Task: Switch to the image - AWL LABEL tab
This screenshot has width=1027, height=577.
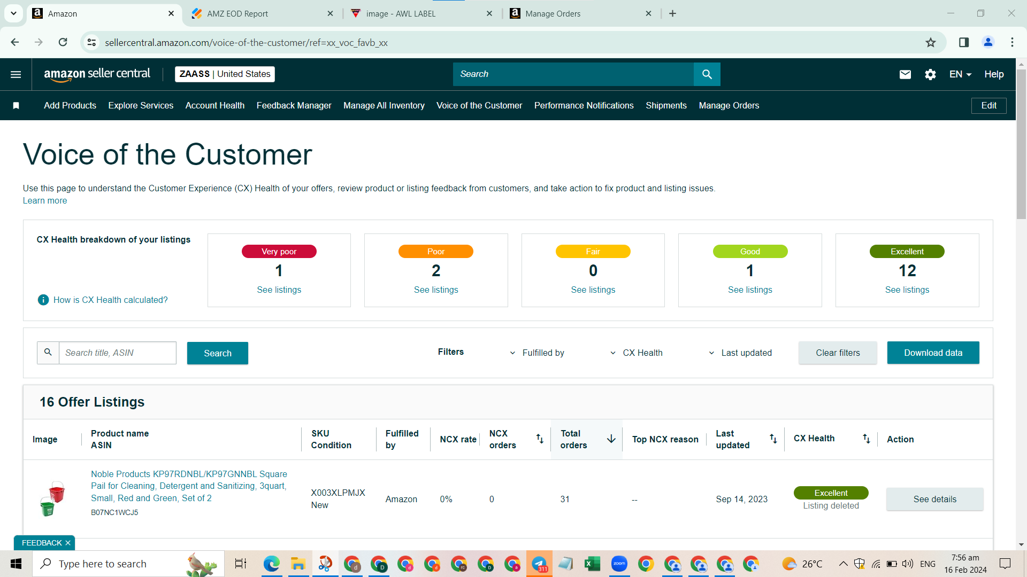Action: (421, 14)
